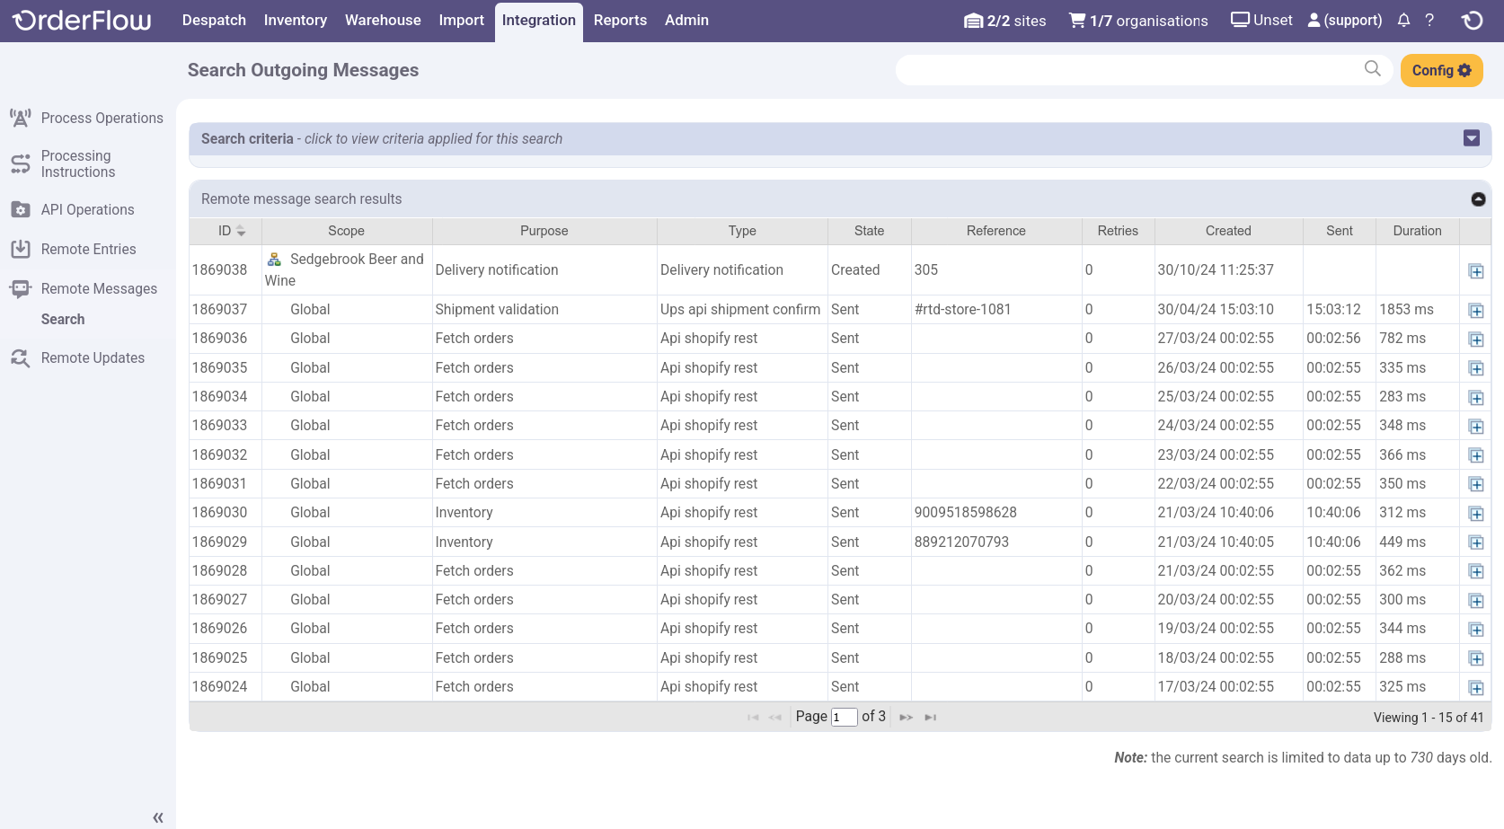Collapse the sidebar with the double-chevron
1504x829 pixels.
click(157, 817)
